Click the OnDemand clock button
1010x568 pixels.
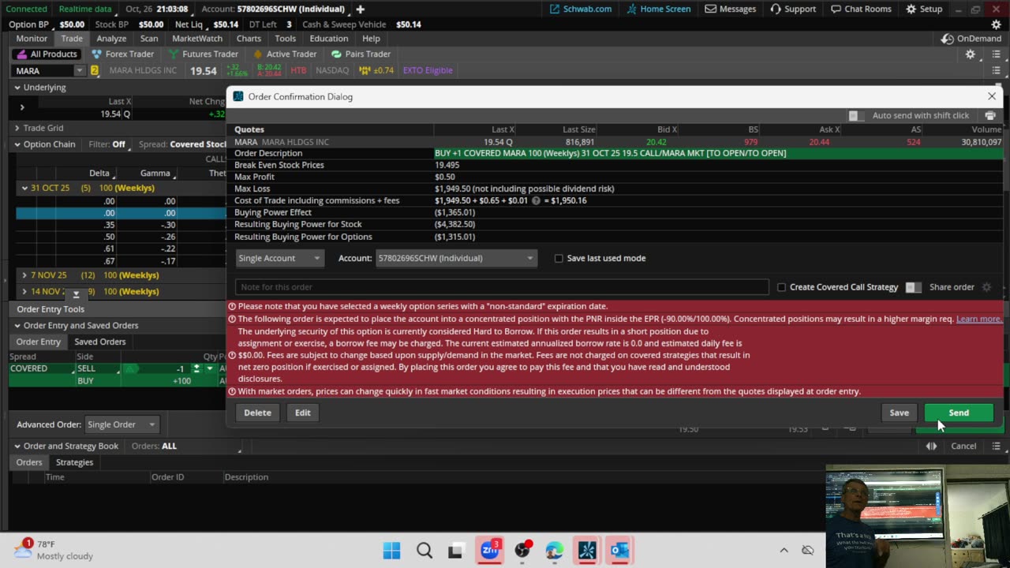click(971, 39)
